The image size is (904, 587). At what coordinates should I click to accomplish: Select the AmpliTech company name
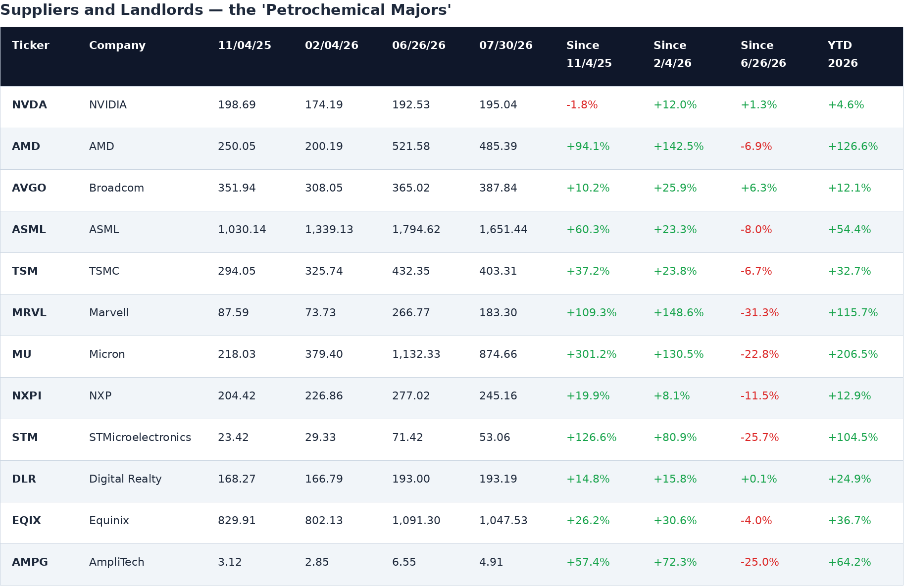(x=117, y=562)
